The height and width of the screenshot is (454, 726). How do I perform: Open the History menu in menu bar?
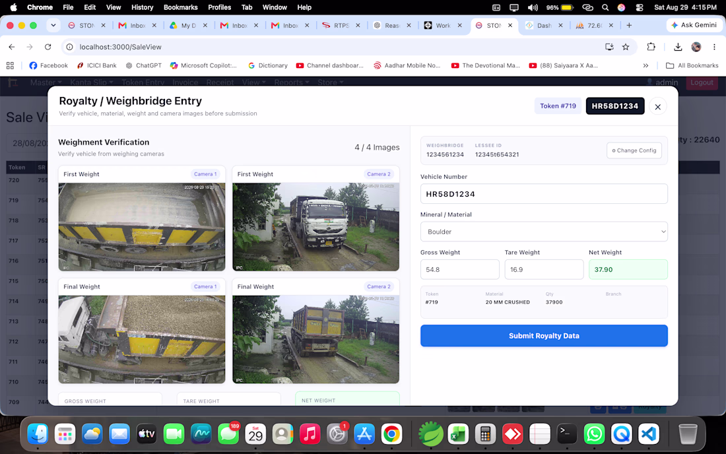(x=142, y=7)
